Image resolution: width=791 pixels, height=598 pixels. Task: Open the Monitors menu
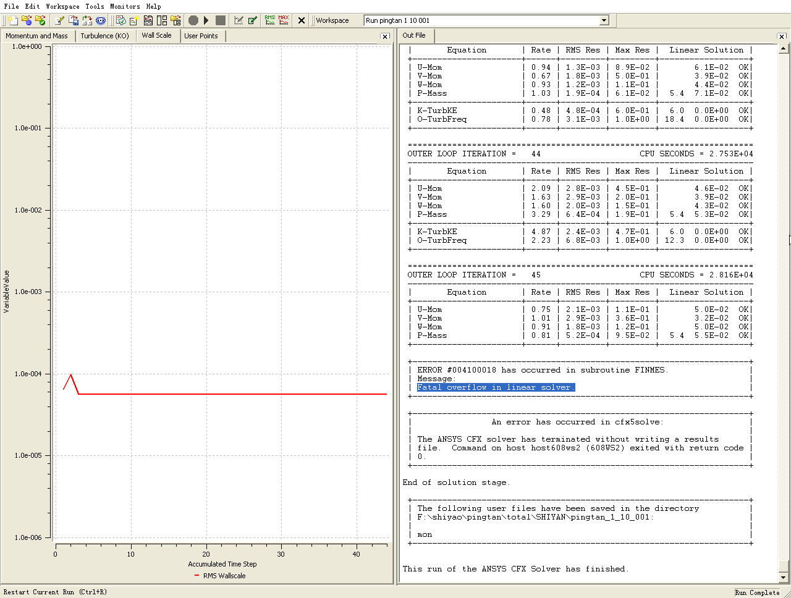coord(125,6)
